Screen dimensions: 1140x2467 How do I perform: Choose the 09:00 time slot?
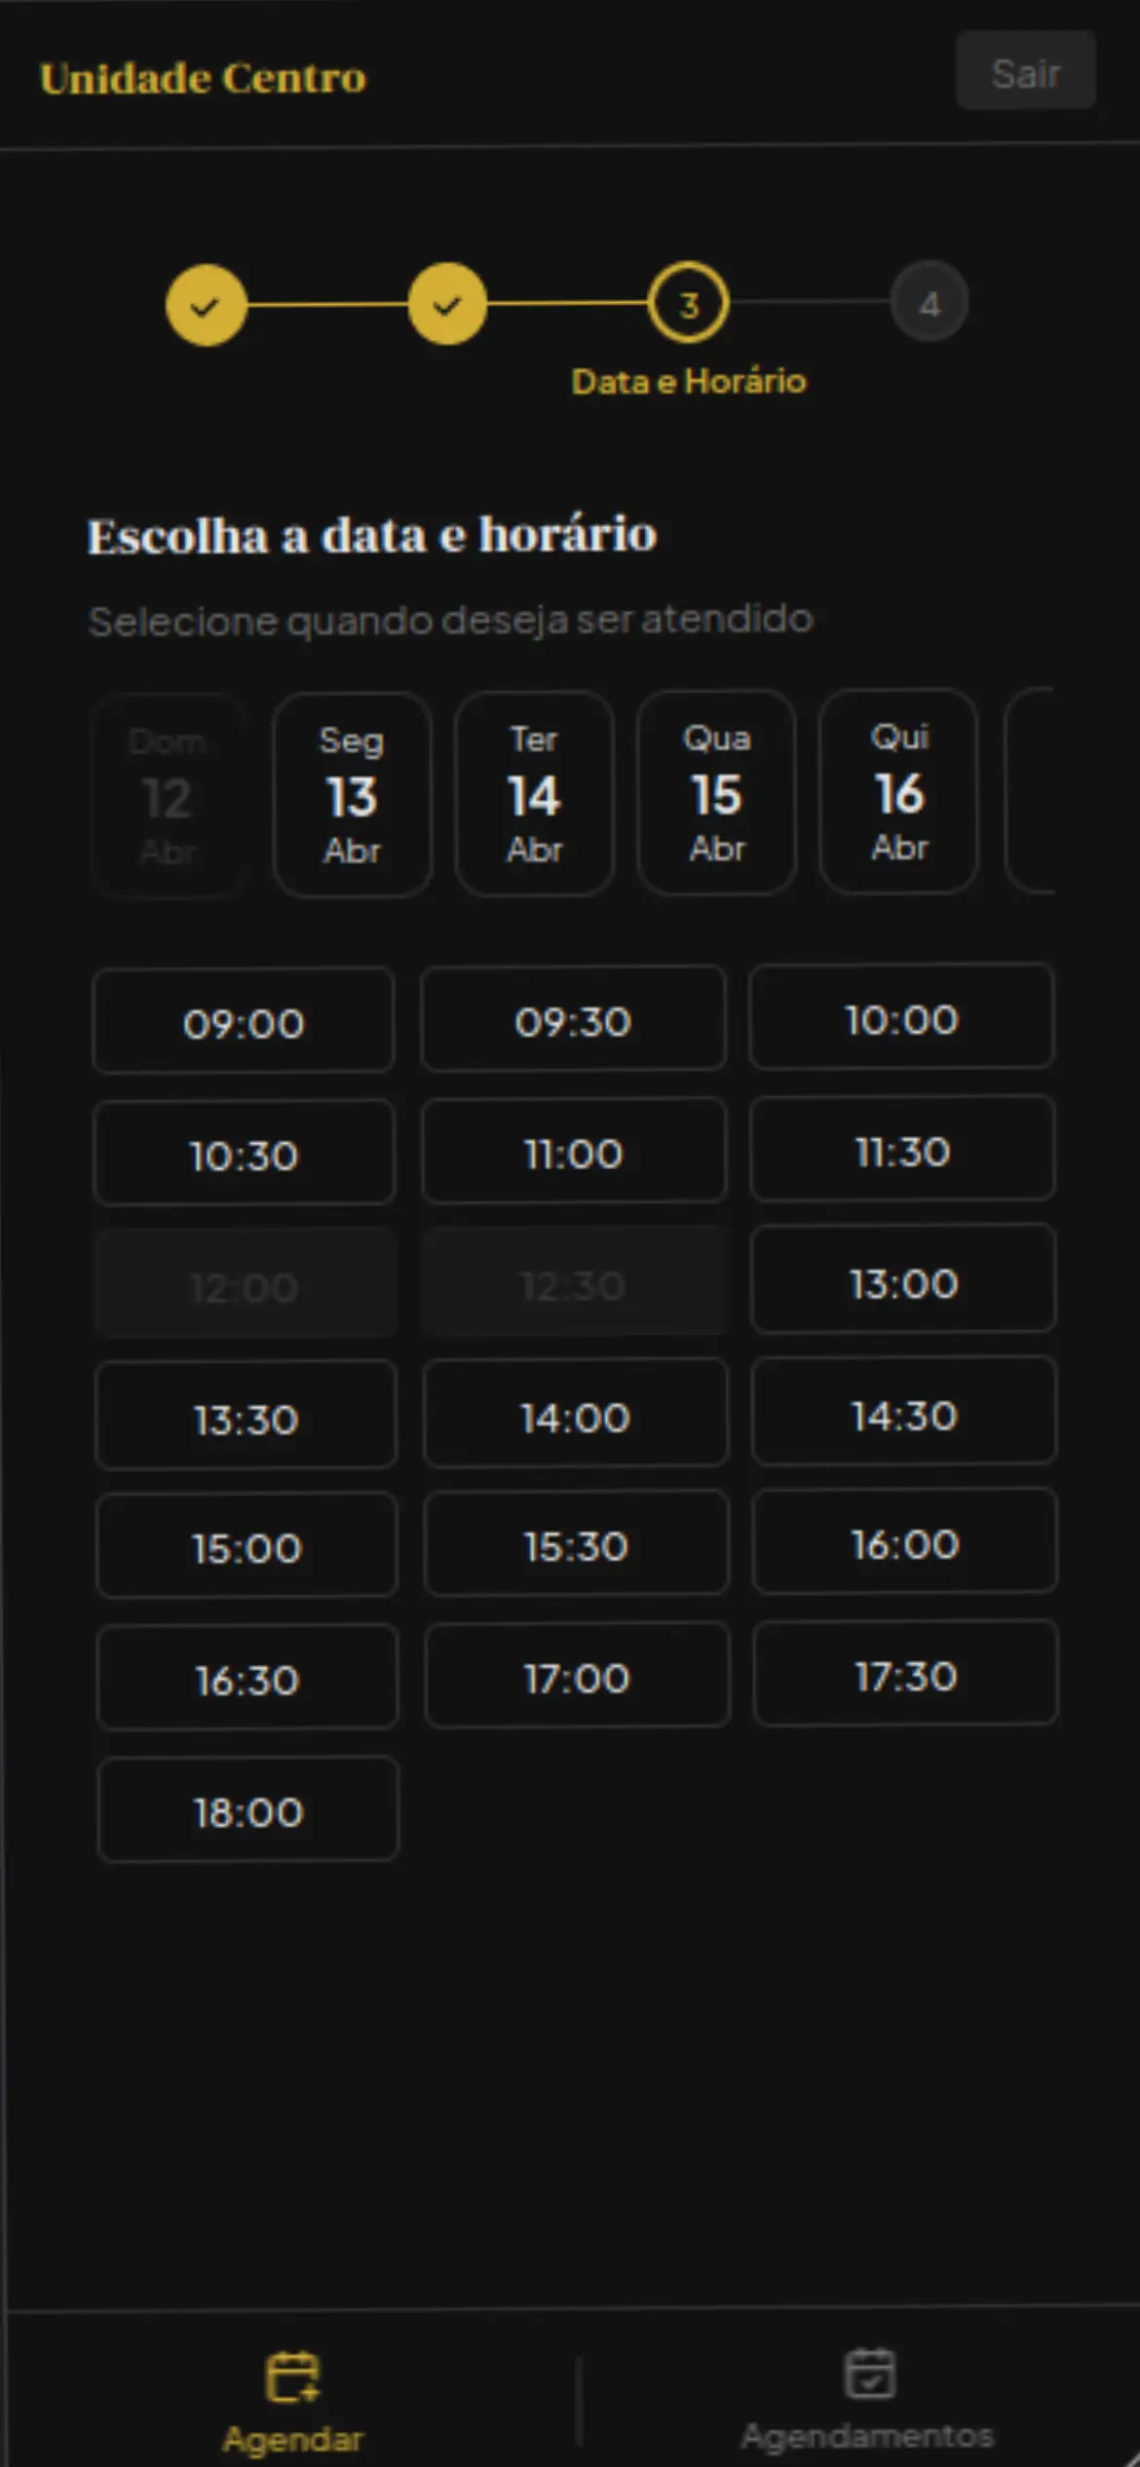[244, 1021]
